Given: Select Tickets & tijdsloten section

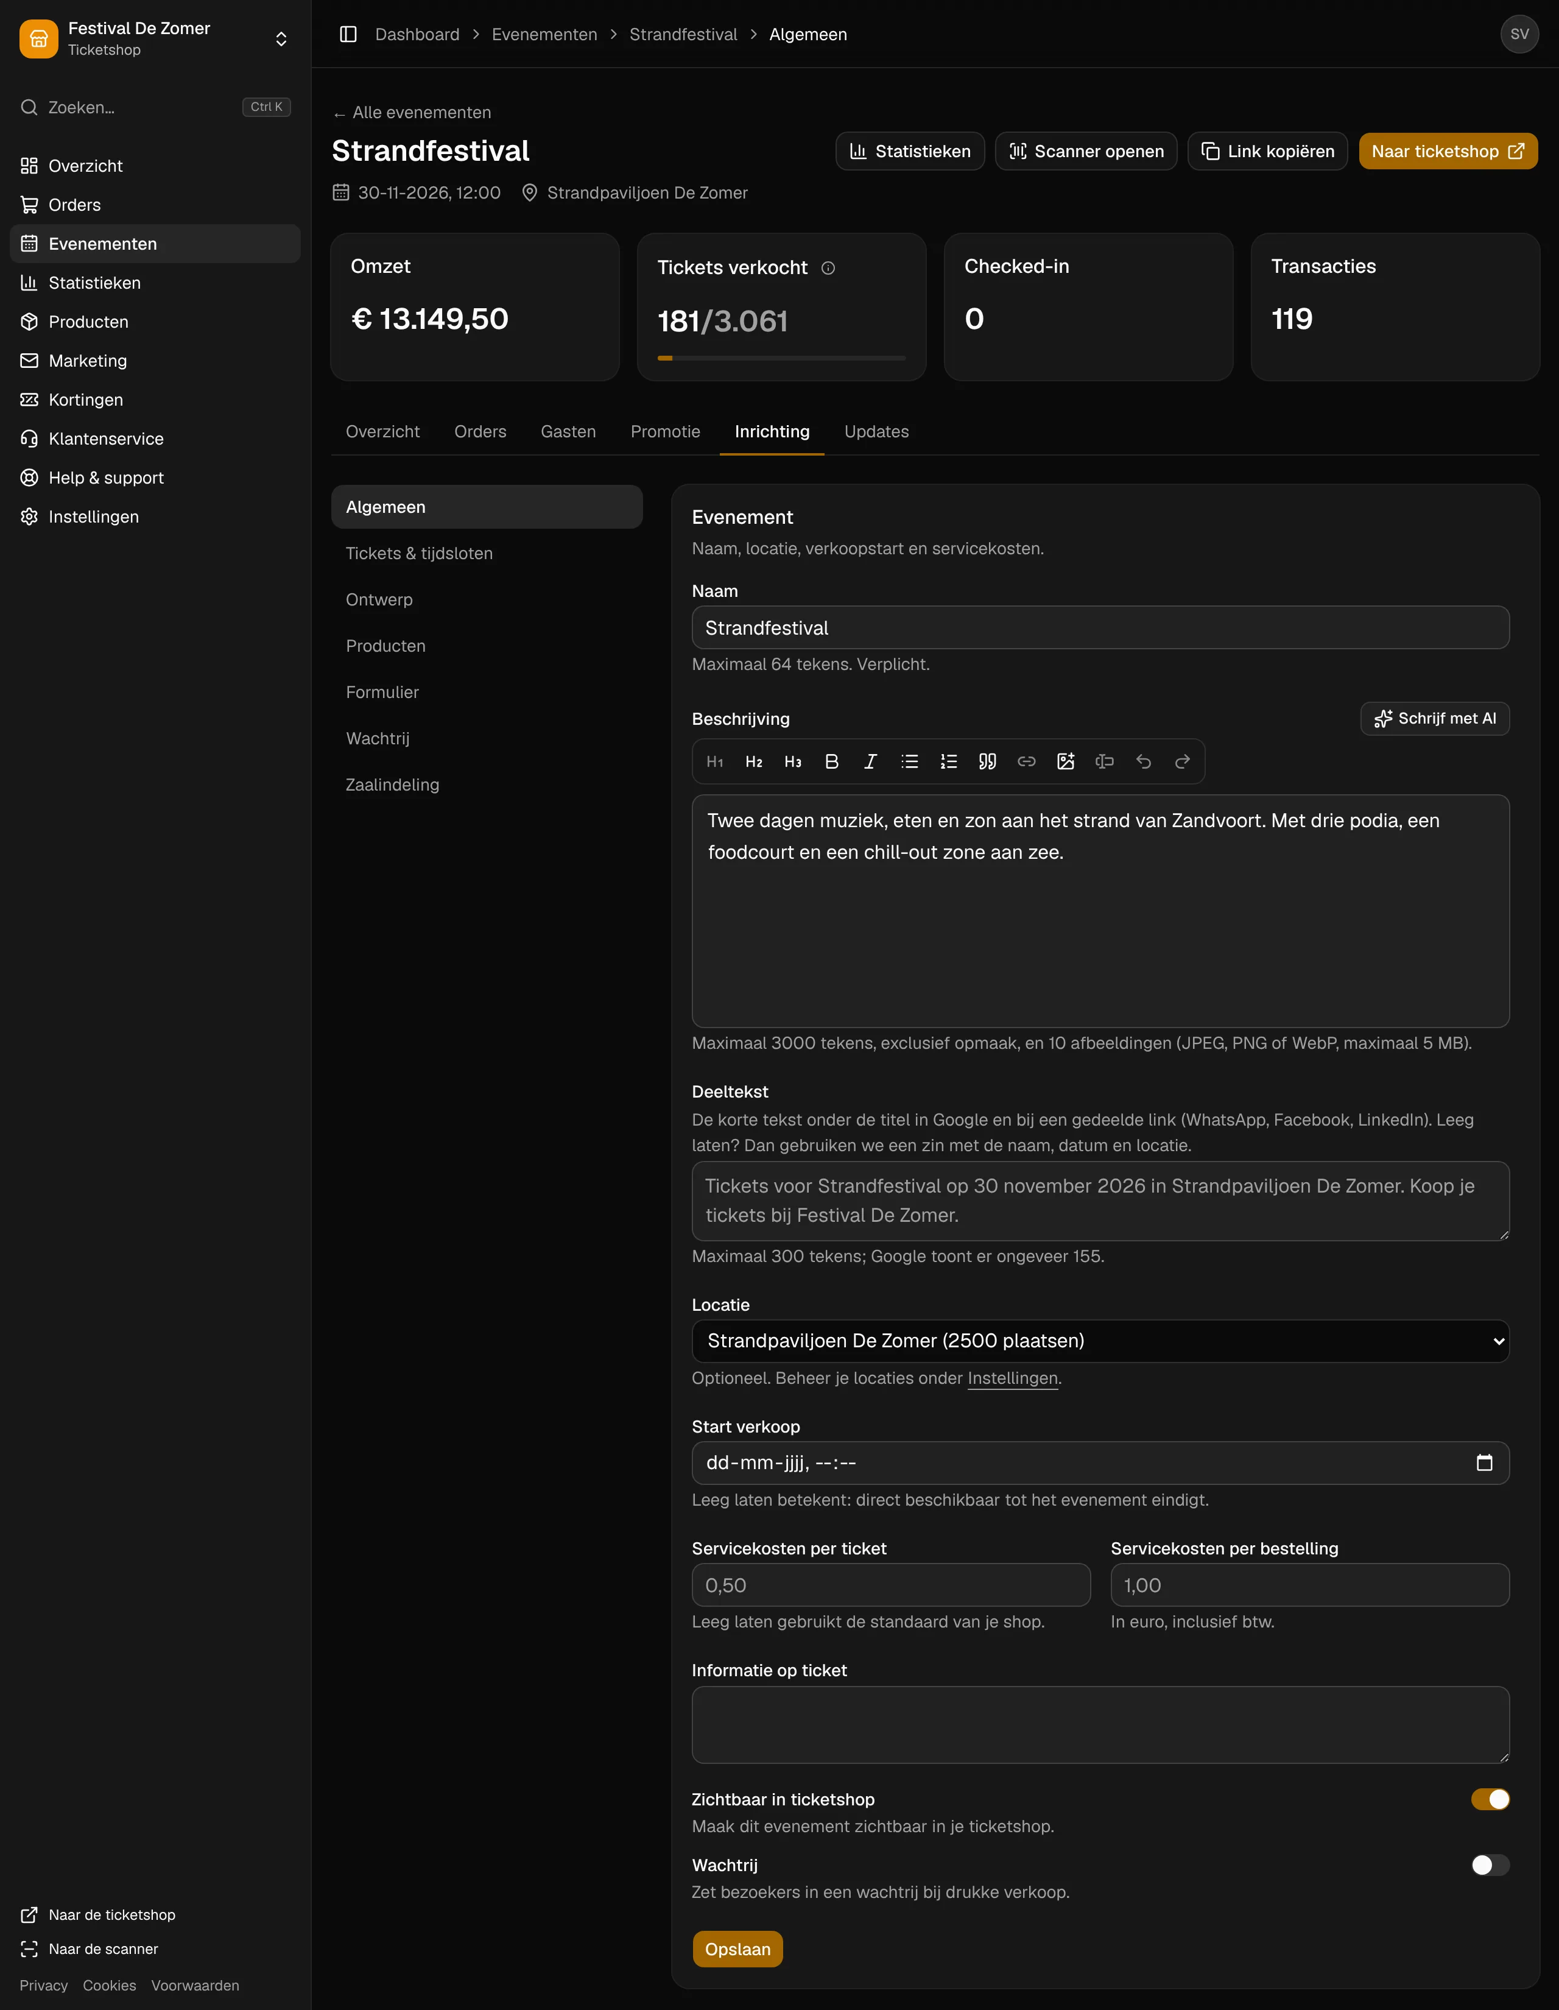Looking at the screenshot, I should (x=487, y=553).
